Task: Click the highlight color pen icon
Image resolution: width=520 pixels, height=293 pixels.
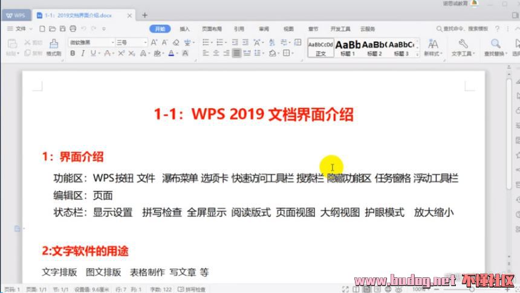Action: [157, 53]
